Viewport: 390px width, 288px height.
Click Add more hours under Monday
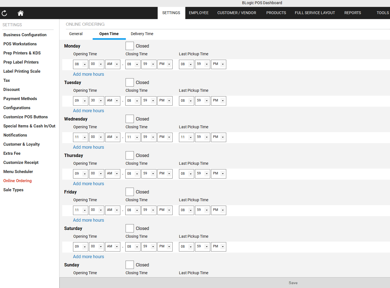(89, 74)
